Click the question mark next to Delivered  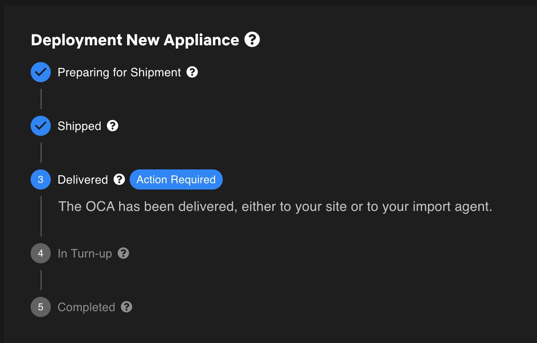120,179
